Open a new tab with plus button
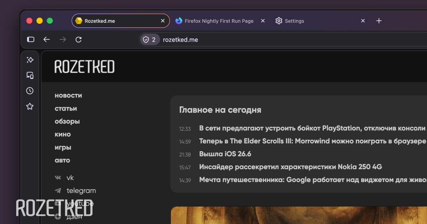Screen dimensions: 427x224 click(x=379, y=21)
